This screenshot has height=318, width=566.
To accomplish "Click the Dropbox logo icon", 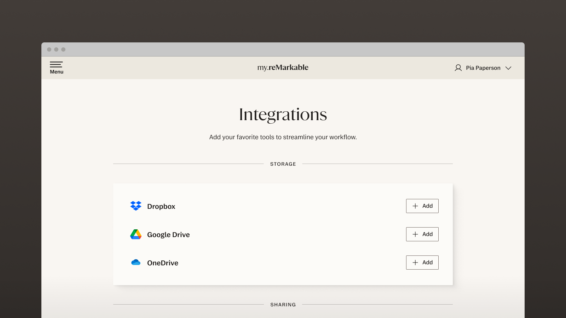I will coord(136,206).
